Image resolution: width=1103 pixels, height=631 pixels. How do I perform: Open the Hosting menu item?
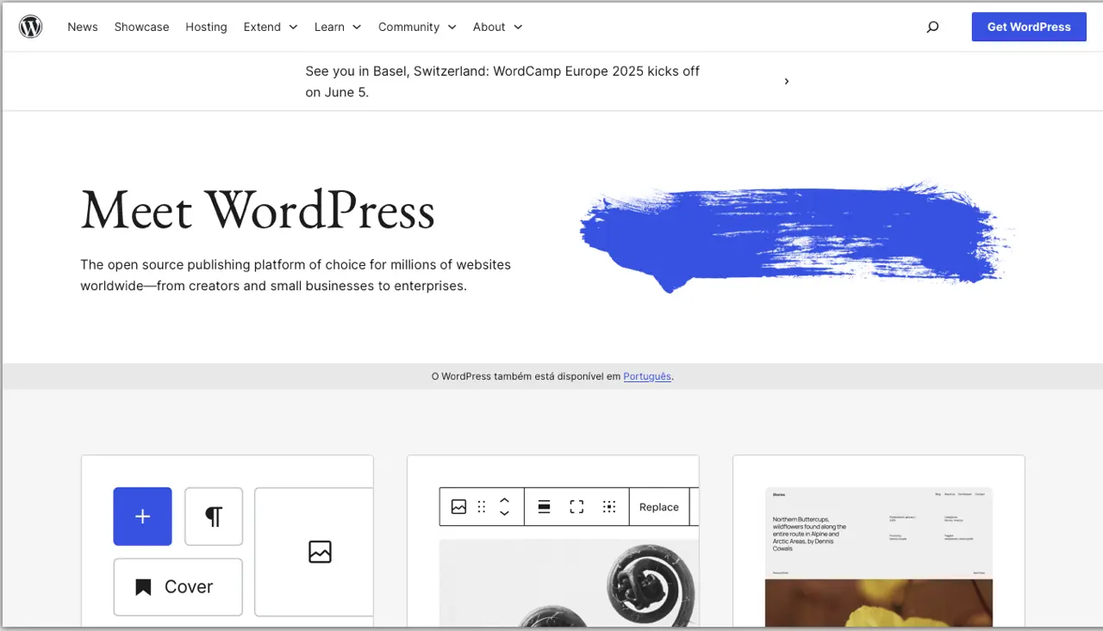(x=206, y=27)
